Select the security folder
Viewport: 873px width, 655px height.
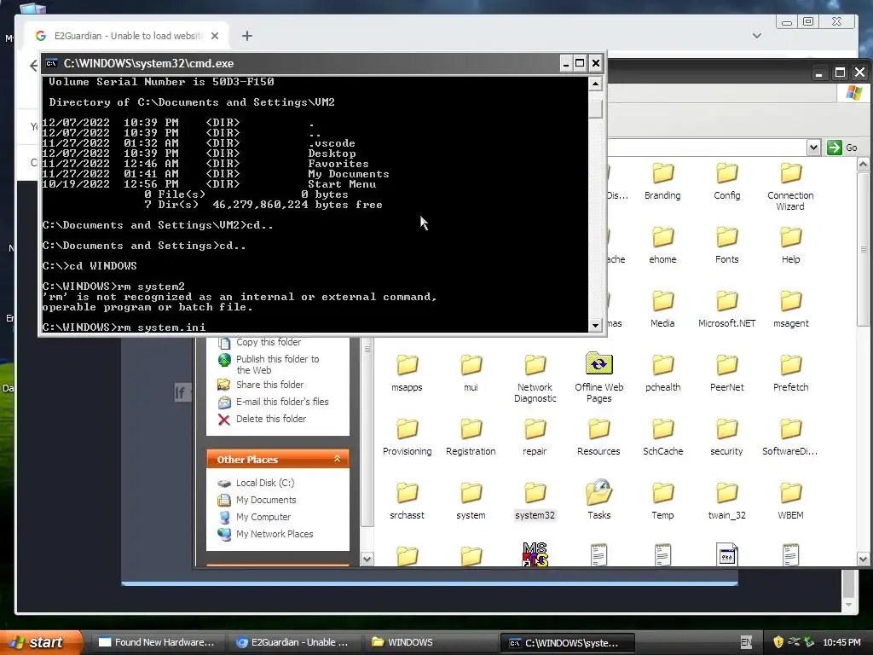[x=726, y=437]
